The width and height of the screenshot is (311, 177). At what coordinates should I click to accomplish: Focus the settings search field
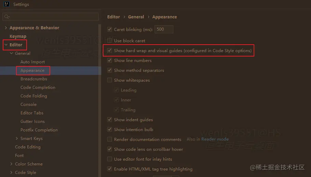click(51, 17)
